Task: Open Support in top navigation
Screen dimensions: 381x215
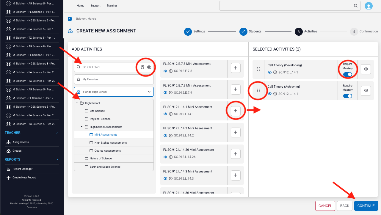Action: coord(95,6)
